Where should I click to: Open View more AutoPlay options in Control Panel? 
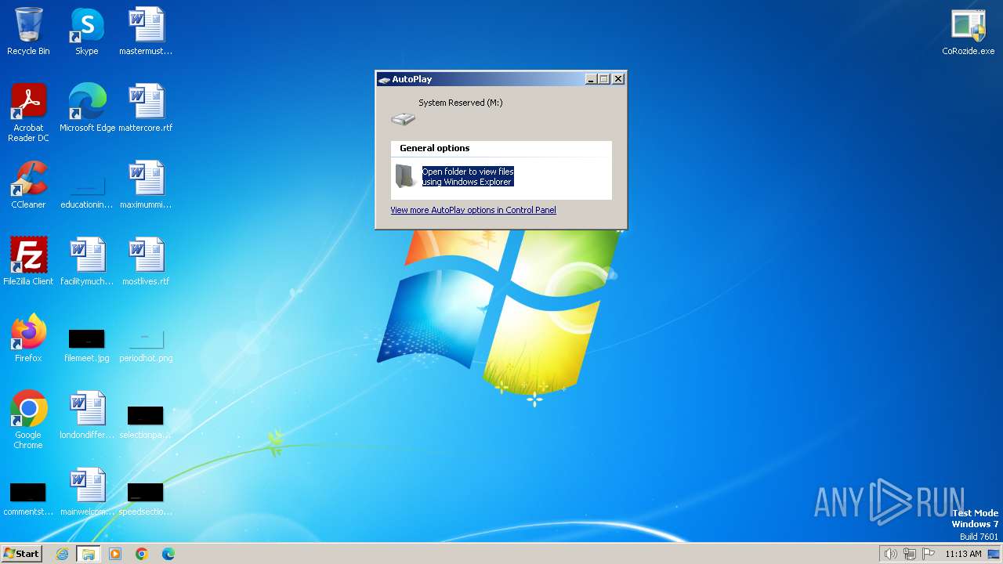click(x=473, y=210)
